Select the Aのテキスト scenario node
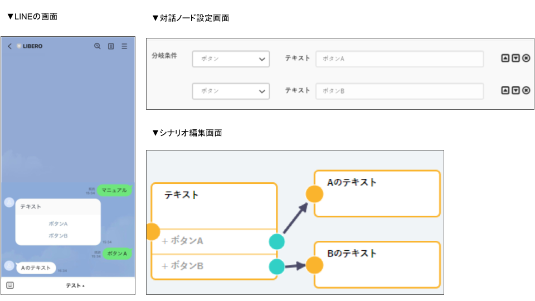The height and width of the screenshot is (301, 535). coord(377,193)
